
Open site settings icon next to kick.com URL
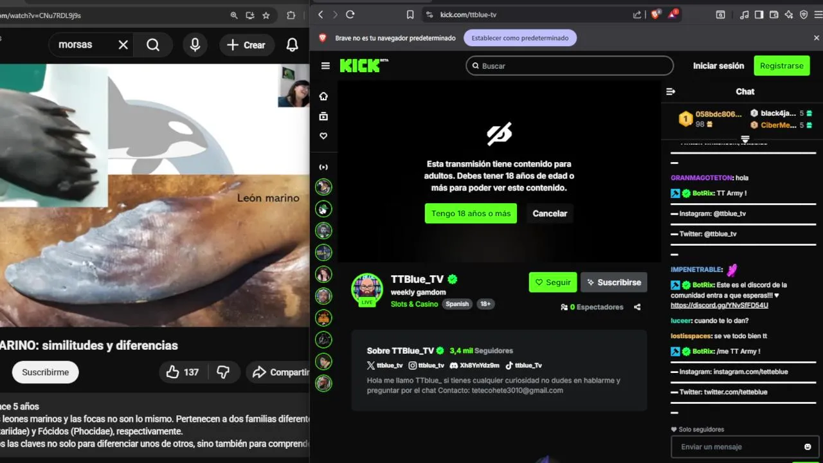pos(430,14)
